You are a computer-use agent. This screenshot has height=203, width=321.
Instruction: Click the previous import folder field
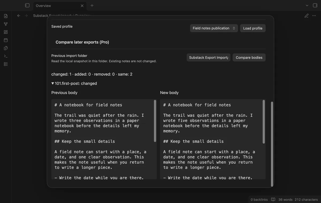point(208,57)
